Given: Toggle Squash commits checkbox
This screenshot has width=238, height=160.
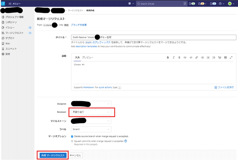Looking at the screenshot, I should [x=72, y=141].
